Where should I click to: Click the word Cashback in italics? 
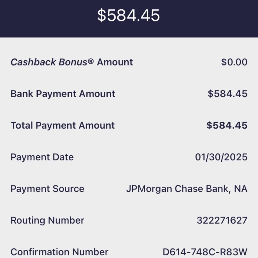(x=33, y=62)
